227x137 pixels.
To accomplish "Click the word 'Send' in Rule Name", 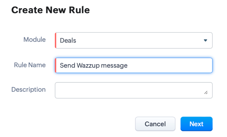I will (67, 65).
